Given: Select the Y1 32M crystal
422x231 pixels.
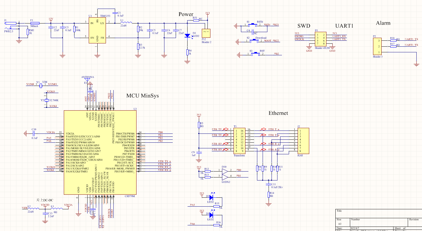Looking at the screenshot, I should coord(41,85).
